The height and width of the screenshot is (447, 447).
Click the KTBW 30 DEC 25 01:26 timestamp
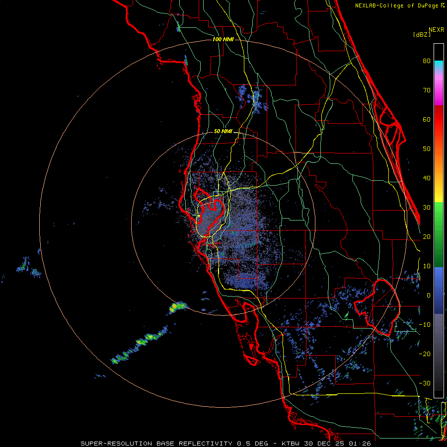326,444
